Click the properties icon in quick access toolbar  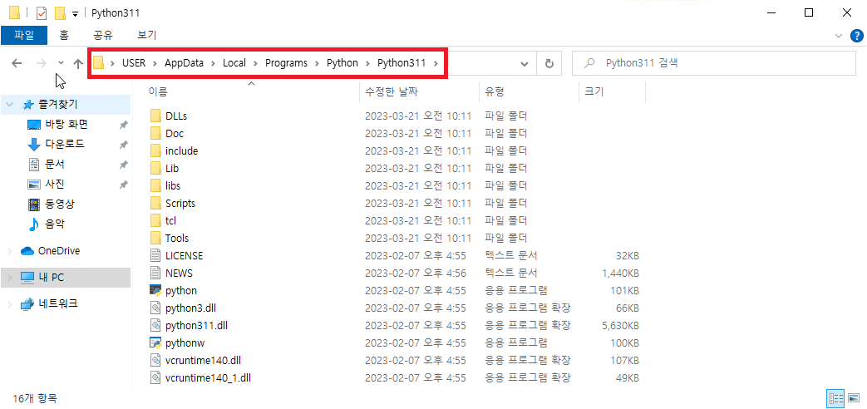click(x=42, y=12)
